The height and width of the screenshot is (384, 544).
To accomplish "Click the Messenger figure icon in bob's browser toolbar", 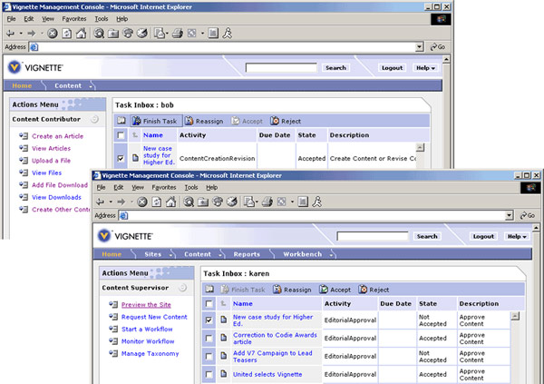I will (x=228, y=34).
